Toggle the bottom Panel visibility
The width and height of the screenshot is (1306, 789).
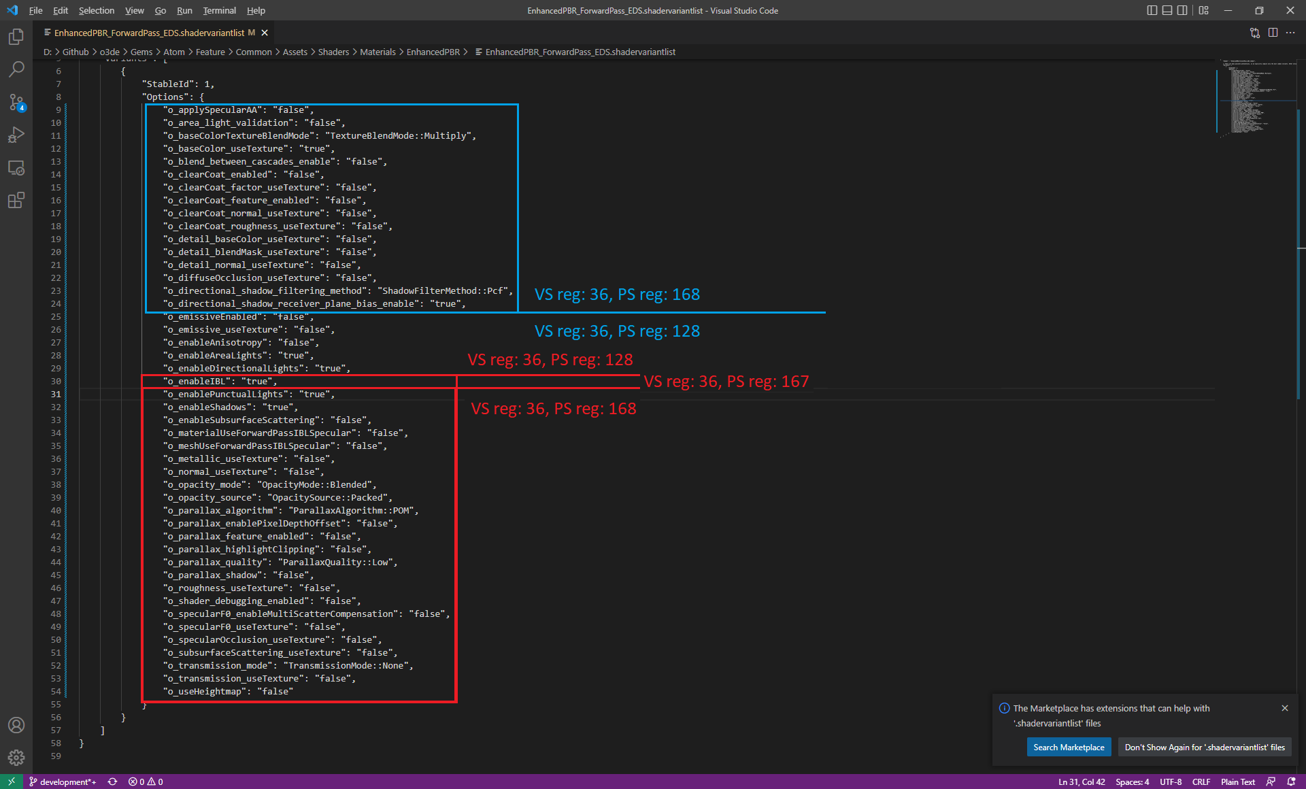(x=1167, y=10)
